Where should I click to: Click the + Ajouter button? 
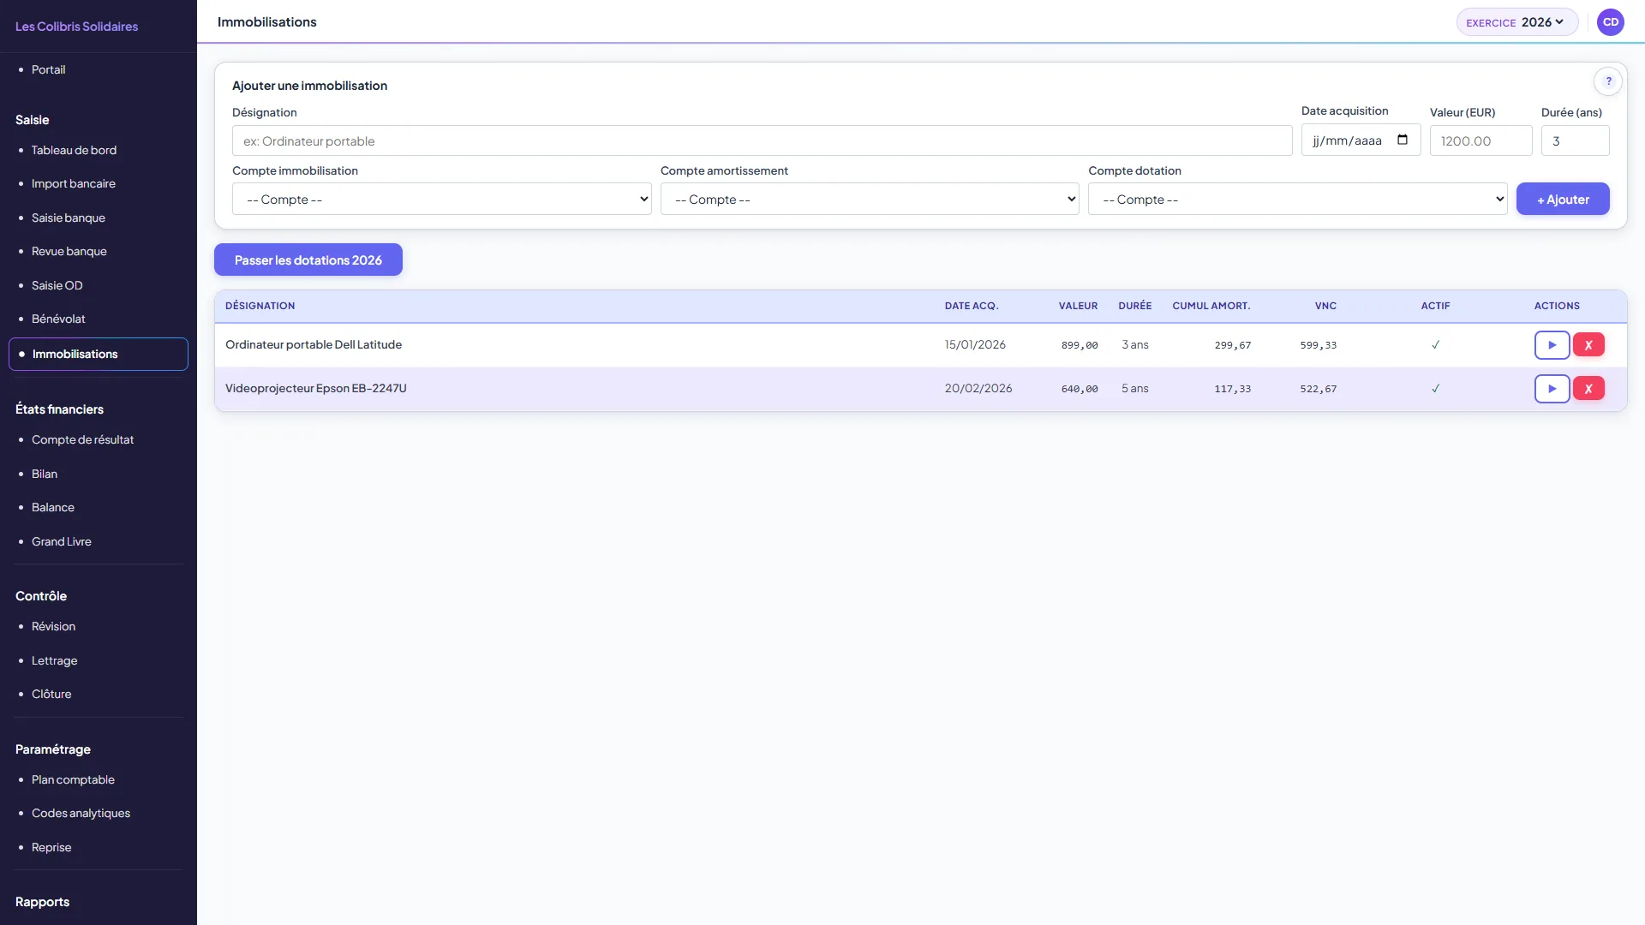1563,200
